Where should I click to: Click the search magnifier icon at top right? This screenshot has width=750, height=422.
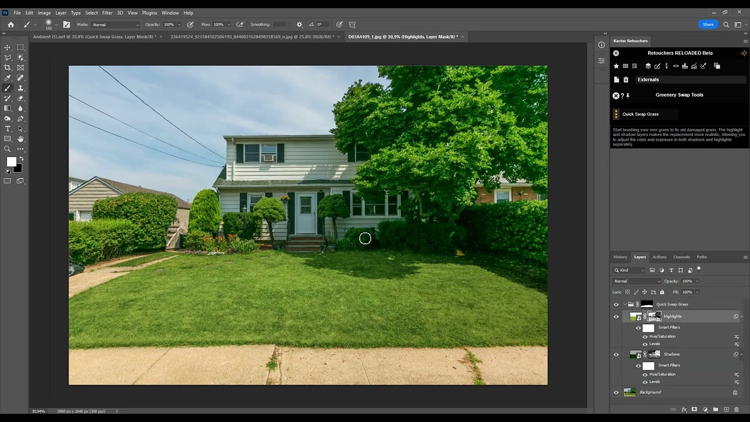click(x=726, y=25)
